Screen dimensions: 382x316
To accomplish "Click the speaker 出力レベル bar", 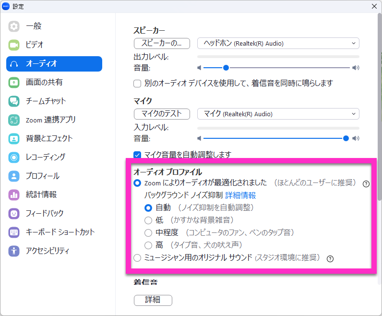I will tap(278, 57).
